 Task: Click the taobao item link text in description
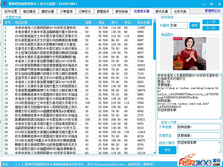[x=183, y=105]
